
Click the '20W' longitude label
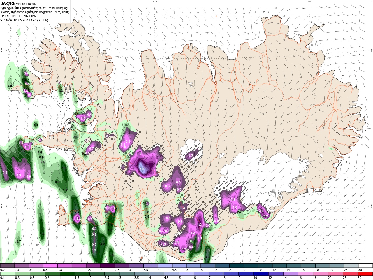pos(155,1)
